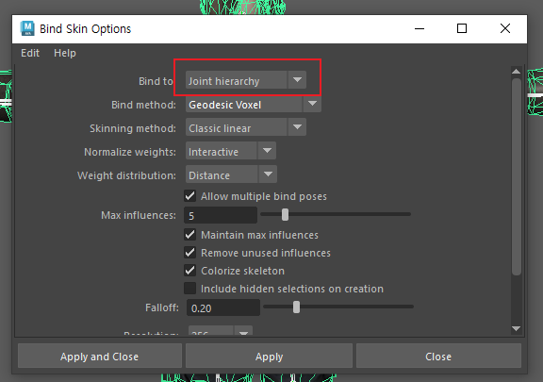Open the Edit menu

(30, 53)
